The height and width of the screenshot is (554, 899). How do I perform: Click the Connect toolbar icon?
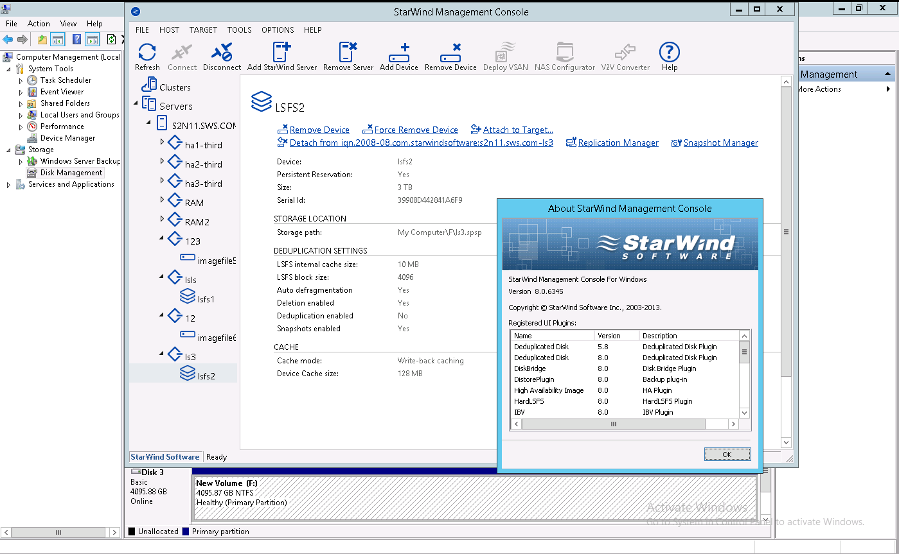pos(182,53)
